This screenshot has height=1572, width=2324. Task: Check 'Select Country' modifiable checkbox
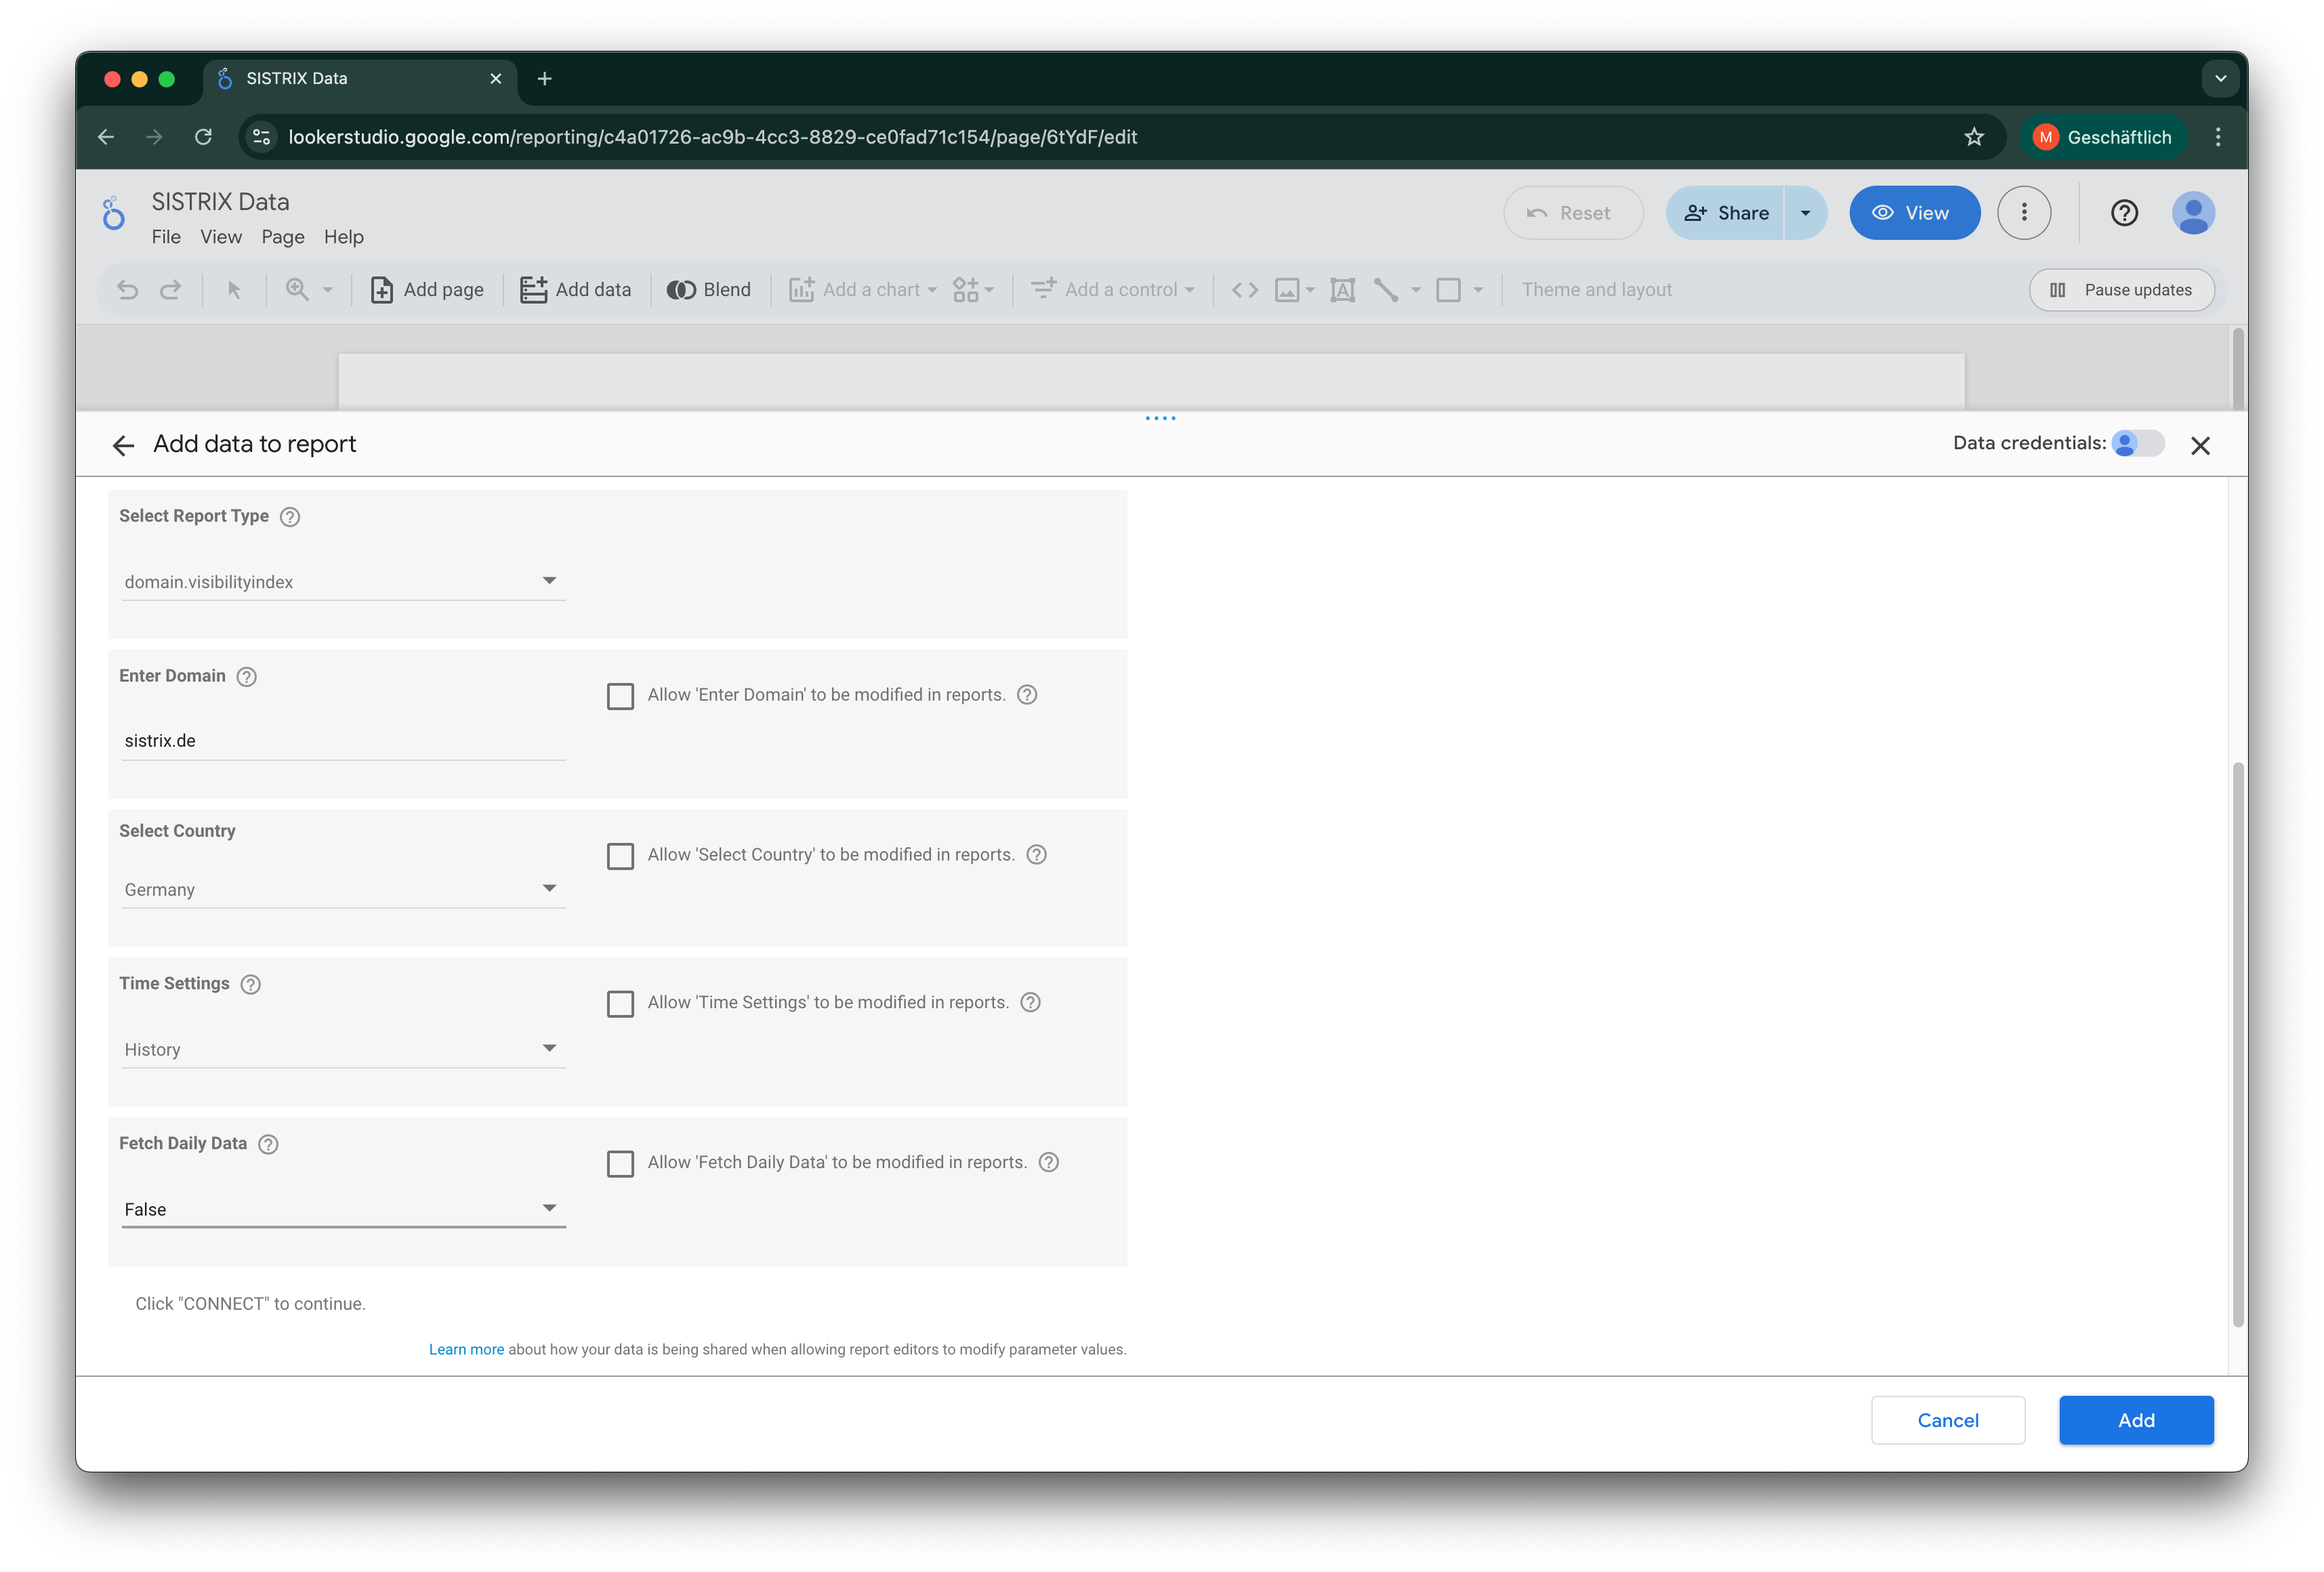point(620,856)
